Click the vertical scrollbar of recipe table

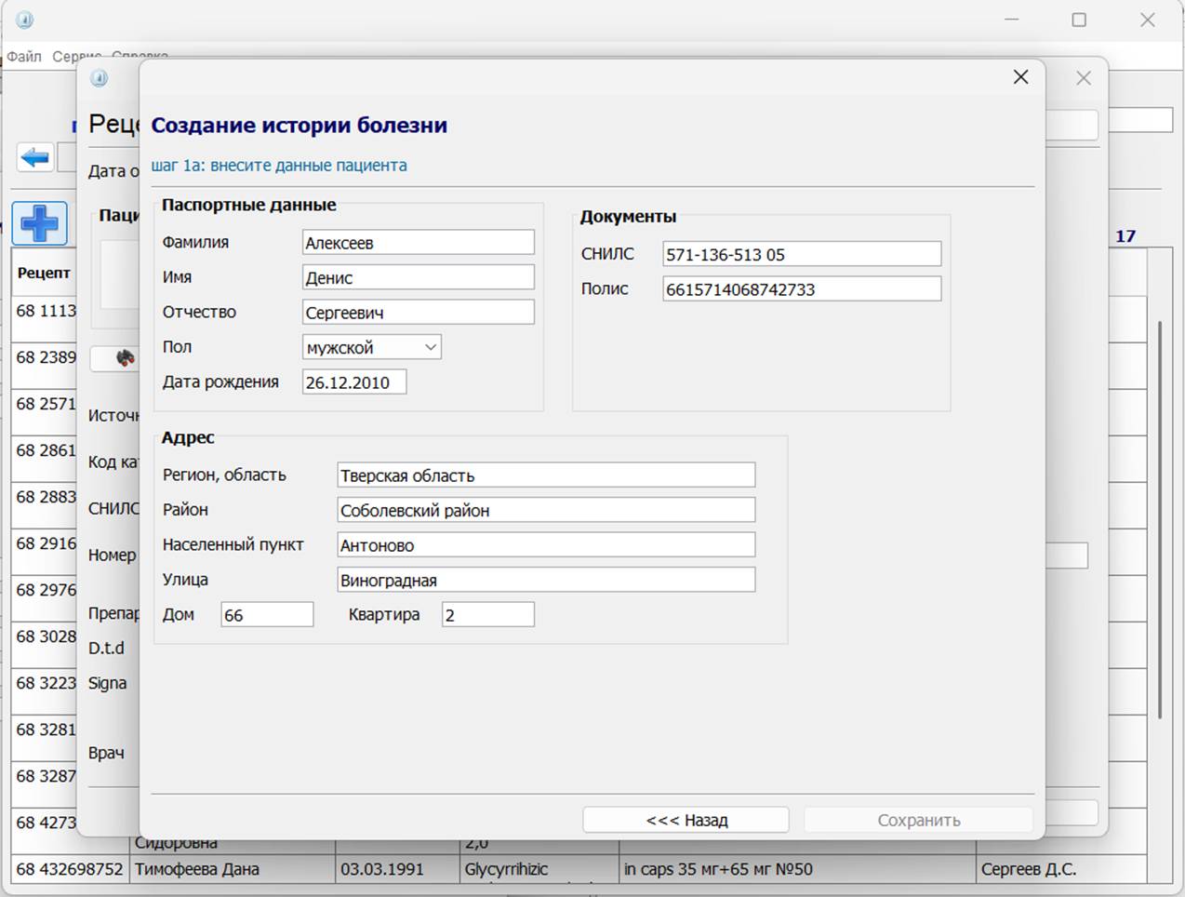(1159, 519)
